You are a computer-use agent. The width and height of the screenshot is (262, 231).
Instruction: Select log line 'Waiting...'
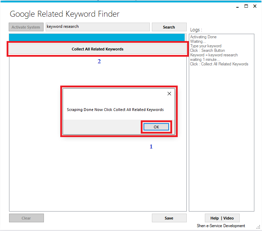pos(198,41)
